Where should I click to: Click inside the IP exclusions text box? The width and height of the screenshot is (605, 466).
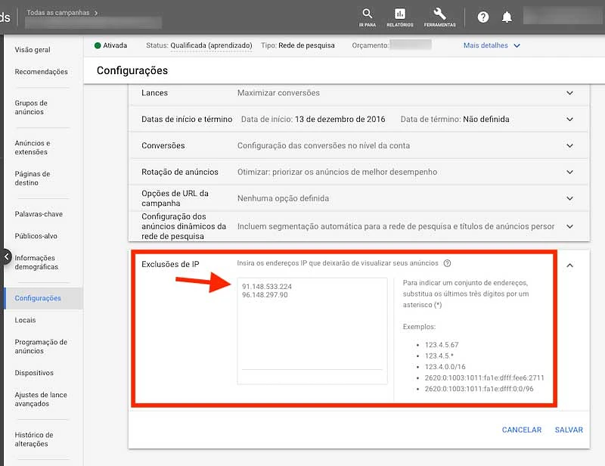pos(312,331)
